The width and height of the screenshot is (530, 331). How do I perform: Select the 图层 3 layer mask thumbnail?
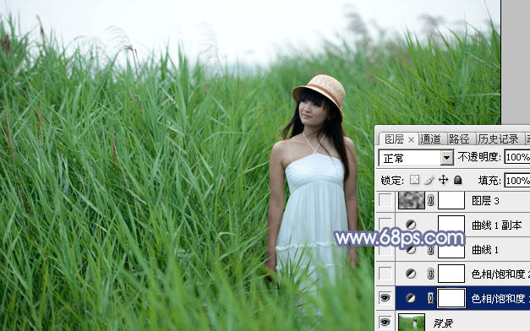[x=451, y=200]
